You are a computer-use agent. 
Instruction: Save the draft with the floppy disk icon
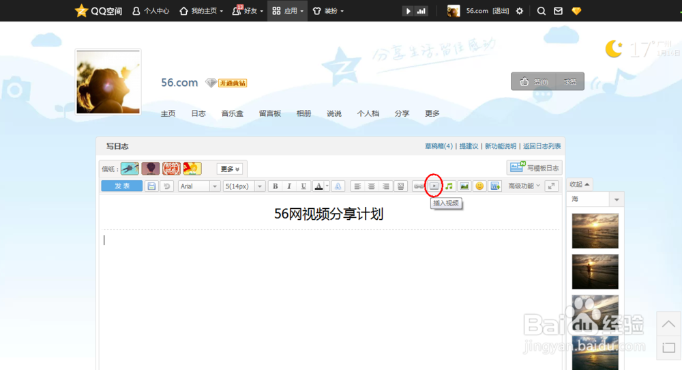point(151,186)
